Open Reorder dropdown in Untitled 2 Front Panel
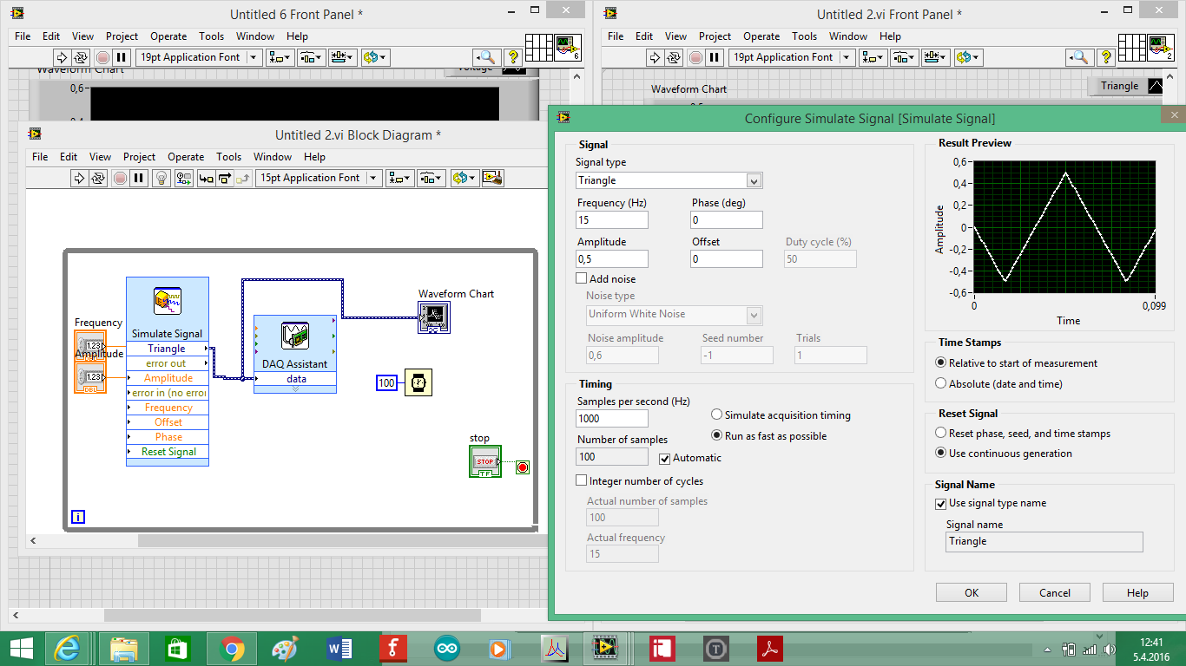The width and height of the screenshot is (1186, 666). click(968, 57)
